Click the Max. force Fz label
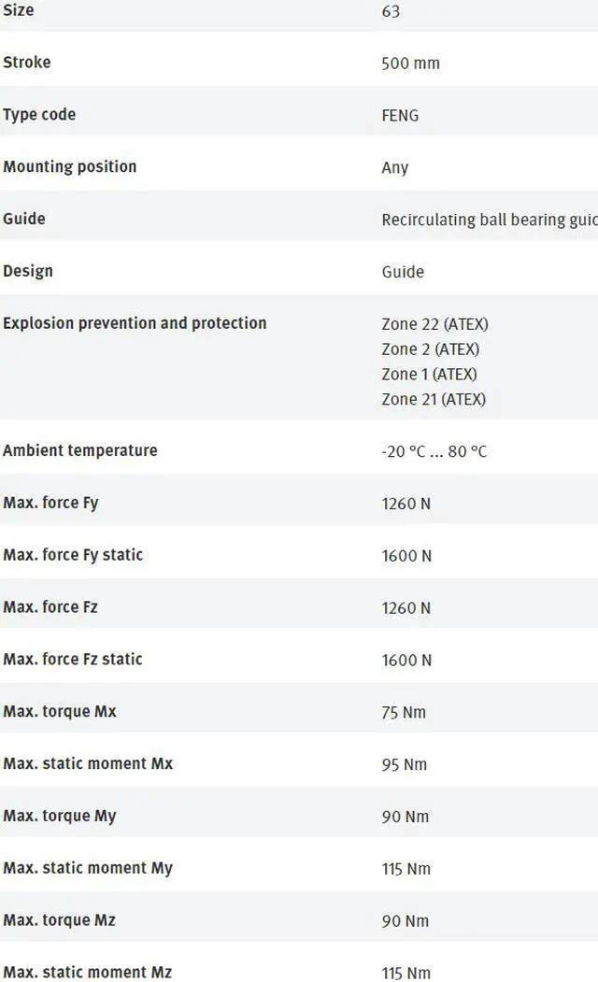The width and height of the screenshot is (598, 982). coord(50,607)
